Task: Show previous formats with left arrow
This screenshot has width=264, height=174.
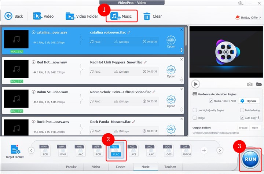Action: tap(31, 150)
